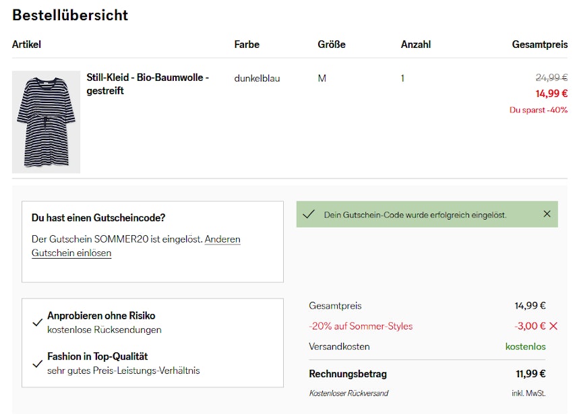Click checkmark beside Anprobieren ohne Risiko

click(38, 323)
